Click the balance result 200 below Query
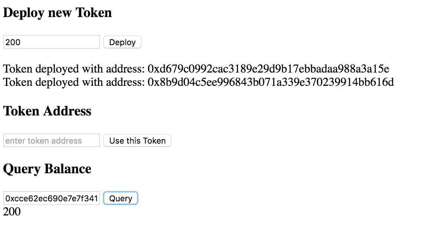The height and width of the screenshot is (228, 432). 12,212
